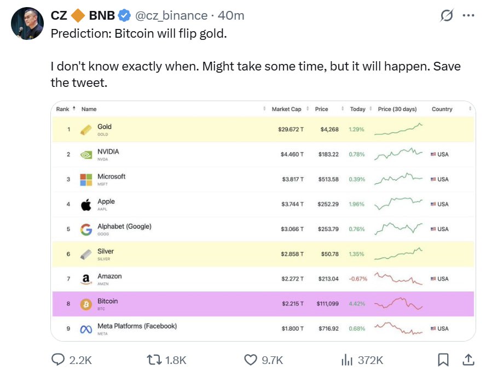
Task: Click the repost arrows icon
Action: click(x=155, y=359)
